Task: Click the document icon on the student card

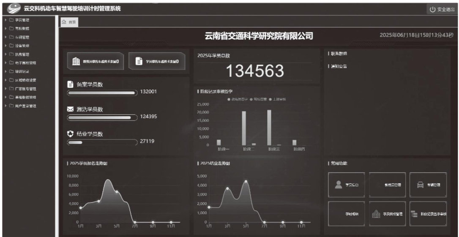Action: click(x=138, y=62)
